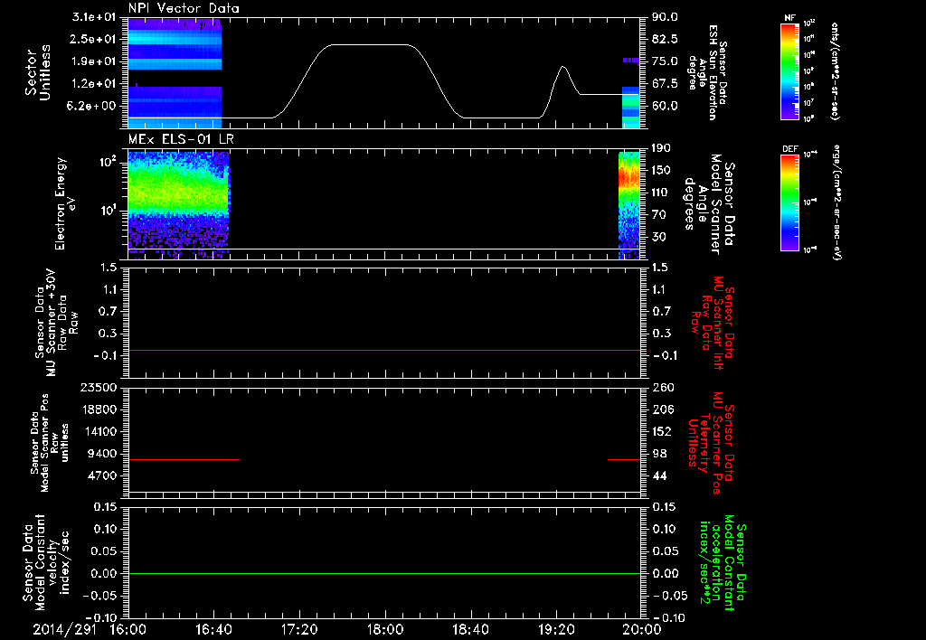Click the red flat line in the MU Scanner panel
926x640 pixels.
click(384, 350)
